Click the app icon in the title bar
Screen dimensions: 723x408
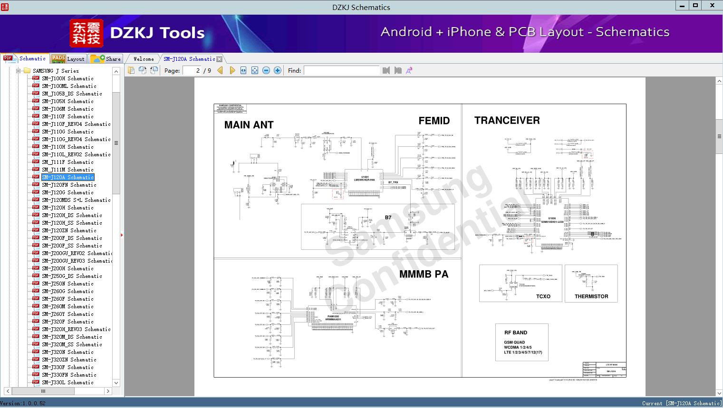[5, 7]
